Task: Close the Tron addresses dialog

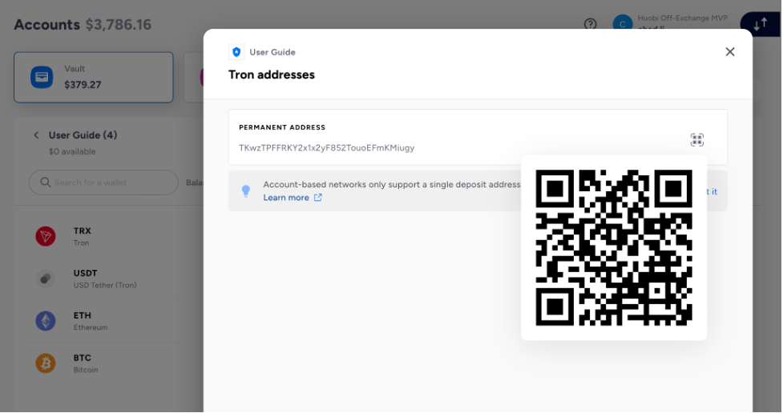Action: point(729,52)
